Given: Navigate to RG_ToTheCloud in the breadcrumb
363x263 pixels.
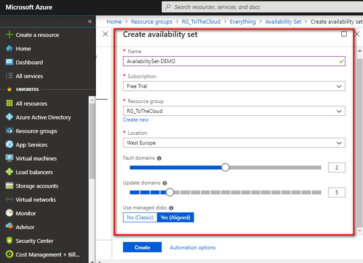Looking at the screenshot, I should [201, 22].
